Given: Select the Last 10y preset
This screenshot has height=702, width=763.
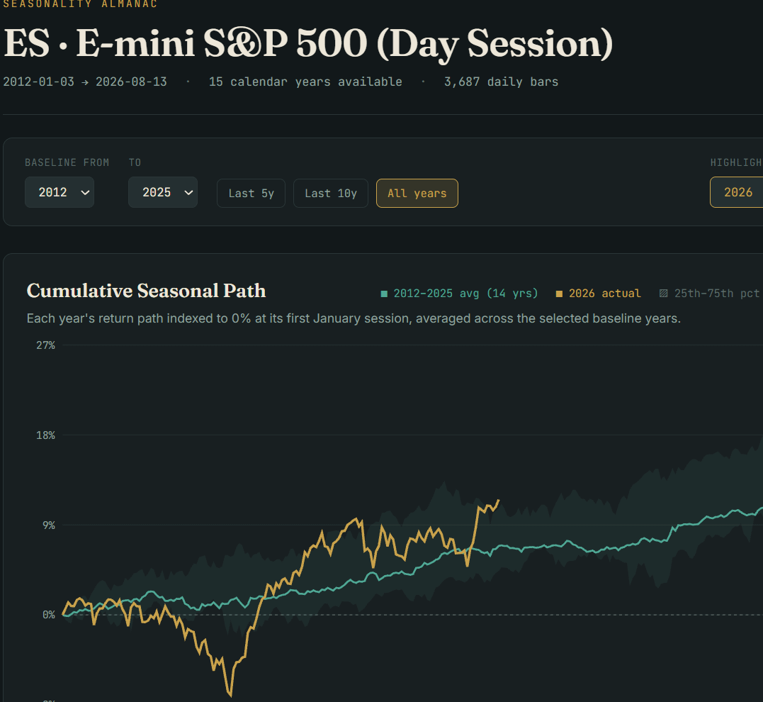Looking at the screenshot, I should 331,194.
